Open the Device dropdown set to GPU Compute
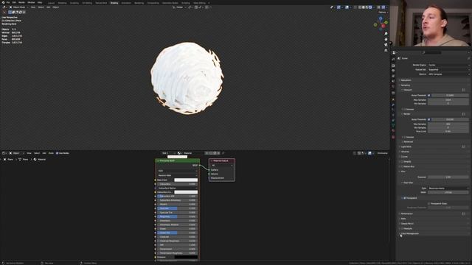 448,74
